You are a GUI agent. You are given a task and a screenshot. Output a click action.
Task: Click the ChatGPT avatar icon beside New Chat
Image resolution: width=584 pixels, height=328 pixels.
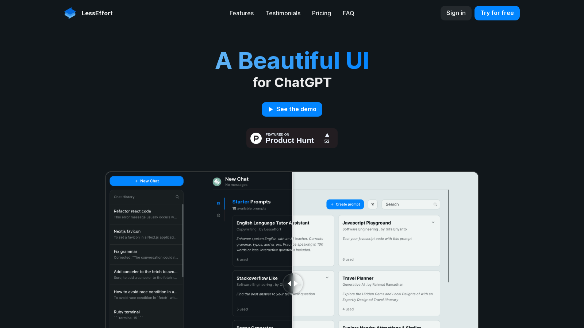coord(217,182)
